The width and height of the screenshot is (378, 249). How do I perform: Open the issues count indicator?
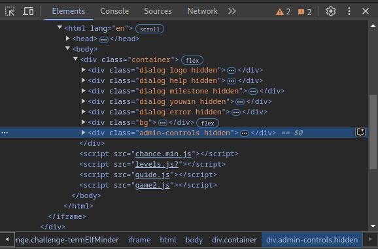pyautogui.click(x=305, y=12)
